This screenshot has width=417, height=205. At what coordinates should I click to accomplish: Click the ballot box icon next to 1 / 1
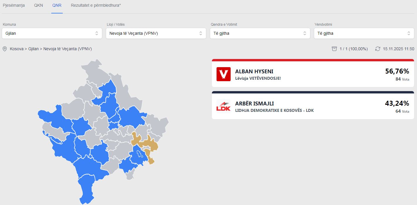(334, 49)
